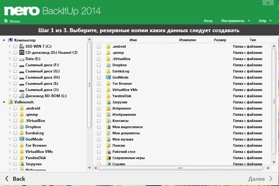Check the VirtualBox VMs checkbox in left tree
Screen dimensions: 279x186
[15, 152]
